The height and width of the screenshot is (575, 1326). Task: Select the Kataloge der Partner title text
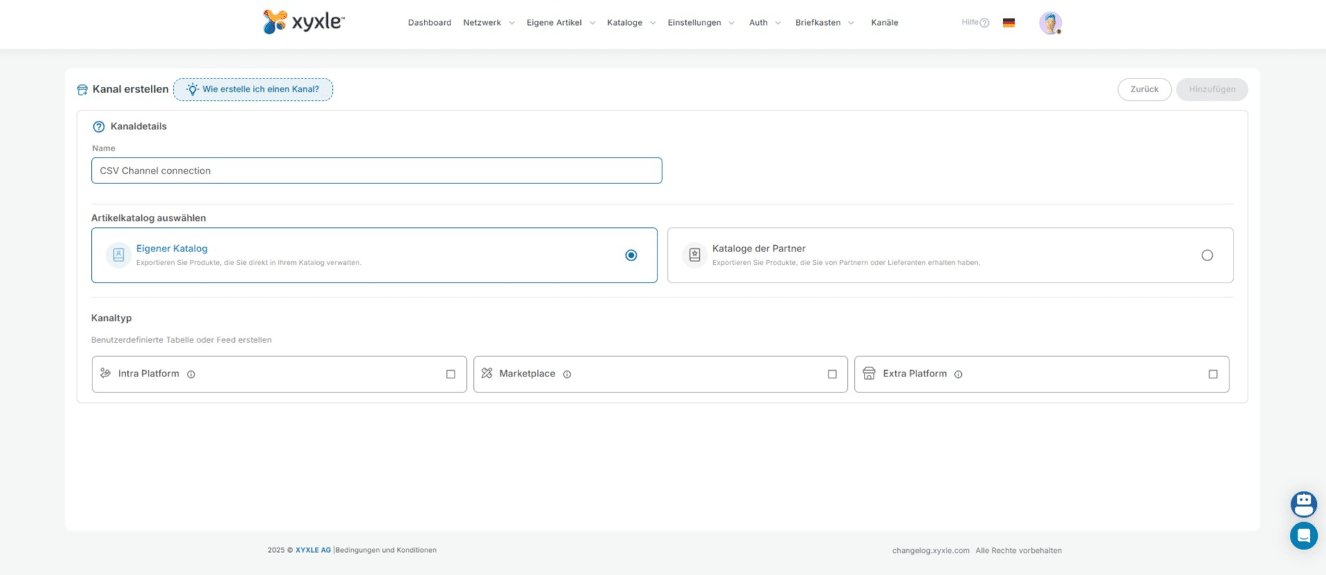point(759,249)
